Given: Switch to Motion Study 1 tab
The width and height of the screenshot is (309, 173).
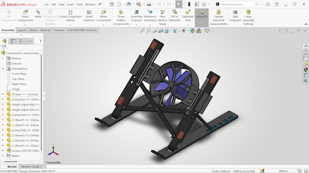Looking at the screenshot, I should 31,167.
